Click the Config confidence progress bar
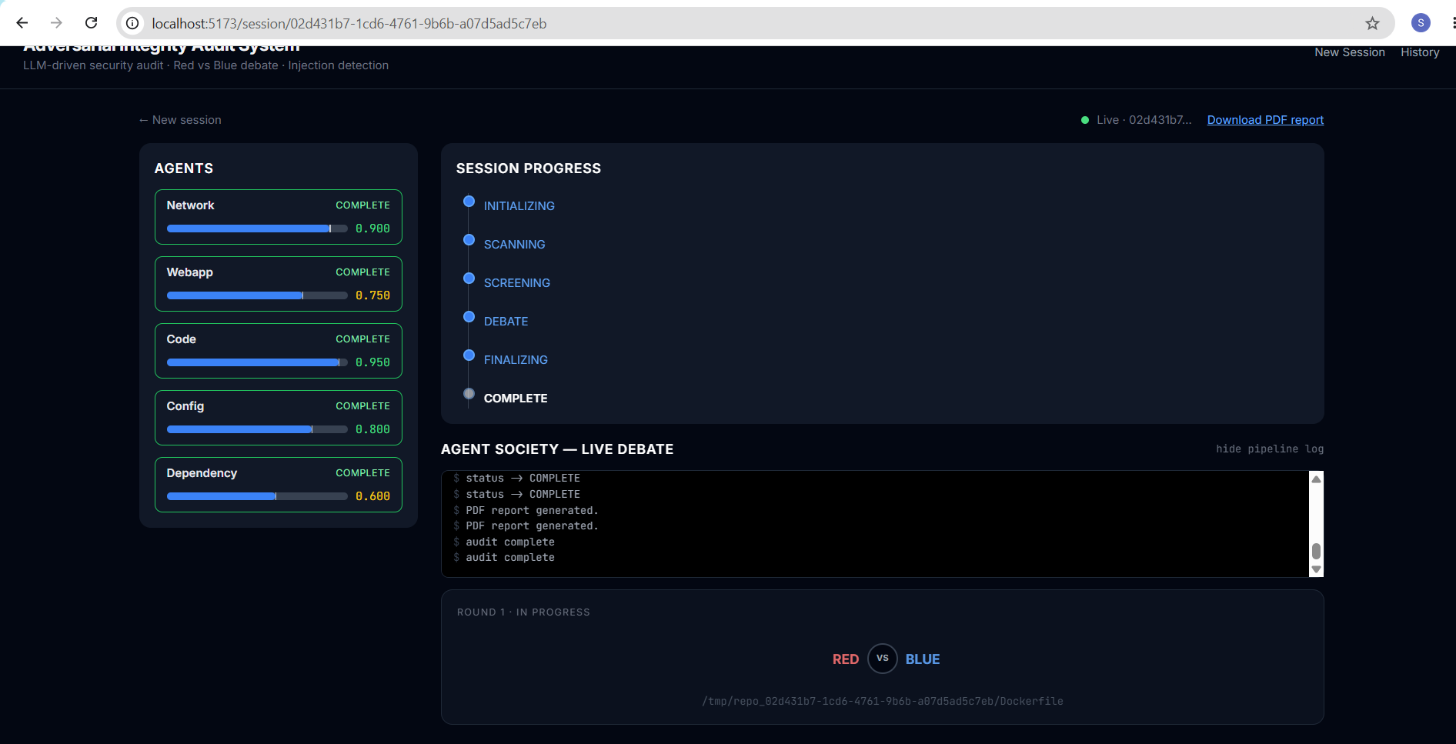This screenshot has height=744, width=1456. point(257,429)
